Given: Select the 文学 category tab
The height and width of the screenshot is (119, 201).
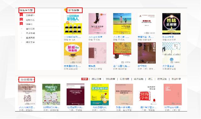Looking at the screenshot, I should [84, 79].
